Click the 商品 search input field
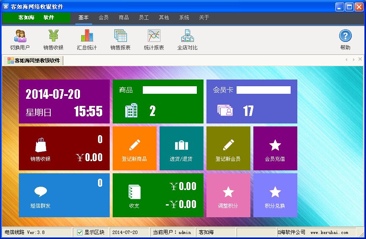The width and height of the screenshot is (366, 239). [x=170, y=90]
